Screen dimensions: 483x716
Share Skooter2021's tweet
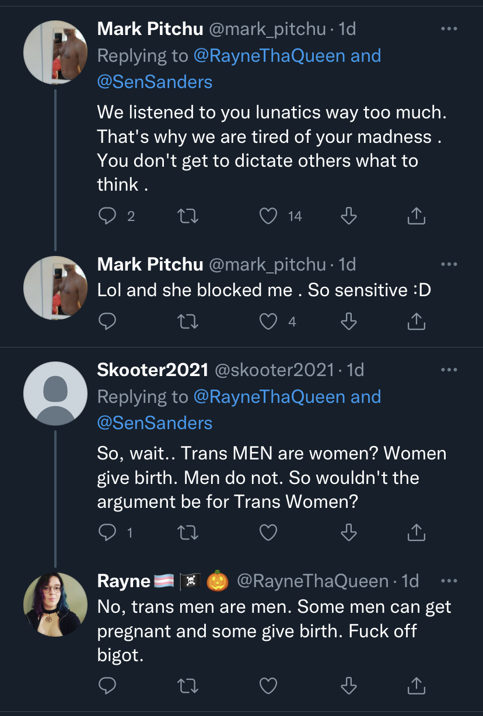(415, 532)
